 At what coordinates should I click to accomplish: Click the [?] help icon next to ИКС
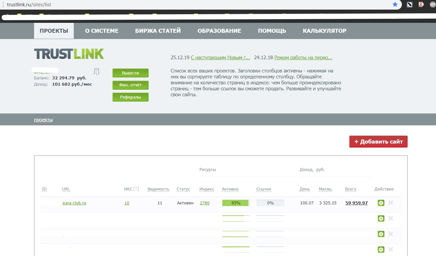(x=136, y=189)
